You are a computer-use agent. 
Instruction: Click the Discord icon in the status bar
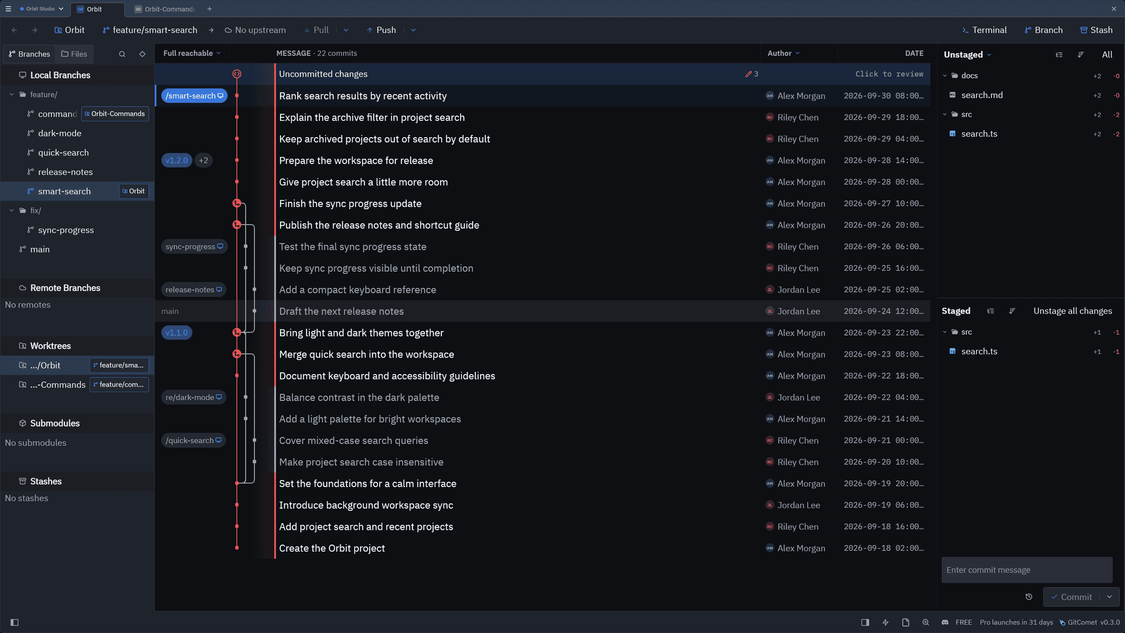(945, 622)
